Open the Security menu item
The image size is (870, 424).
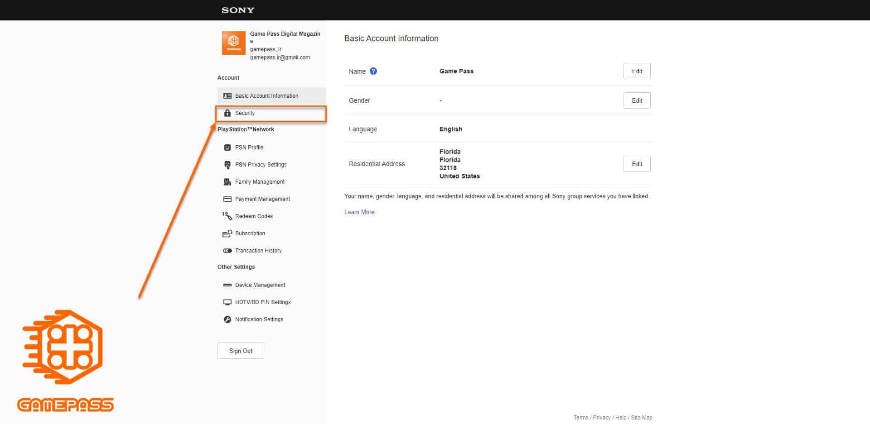tap(271, 113)
